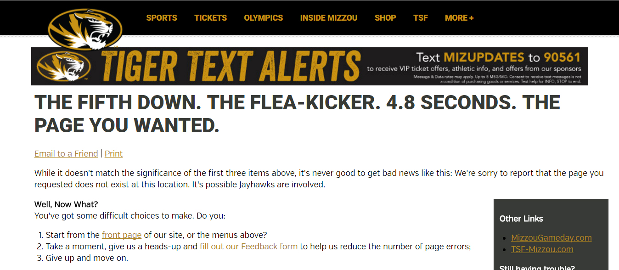This screenshot has width=619, height=270.
Task: Select OLYMPICS in the navigation bar
Action: [264, 18]
